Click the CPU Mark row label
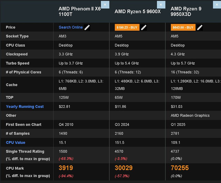The height and width of the screenshot is (183, 221). pyautogui.click(x=15, y=168)
